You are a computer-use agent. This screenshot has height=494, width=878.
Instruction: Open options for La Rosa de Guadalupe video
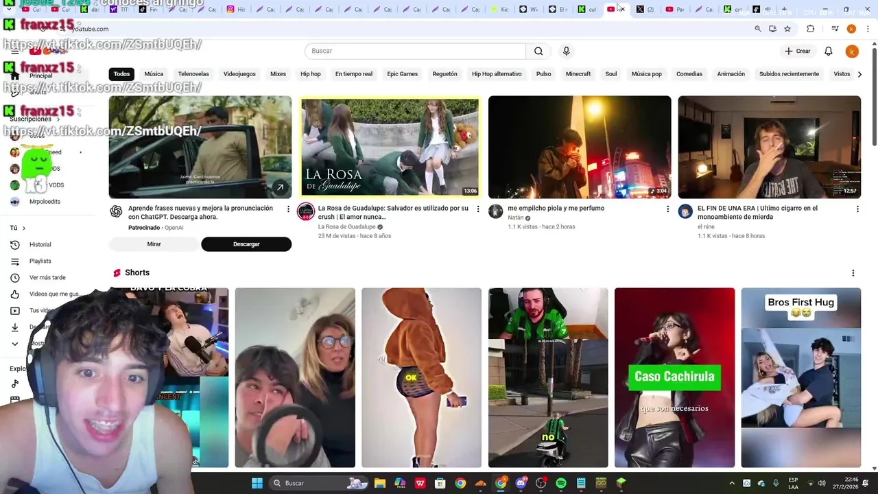[478, 209]
